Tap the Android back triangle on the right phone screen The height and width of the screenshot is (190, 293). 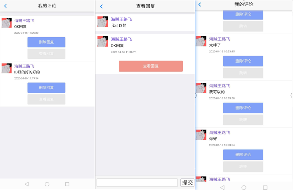[222, 187]
